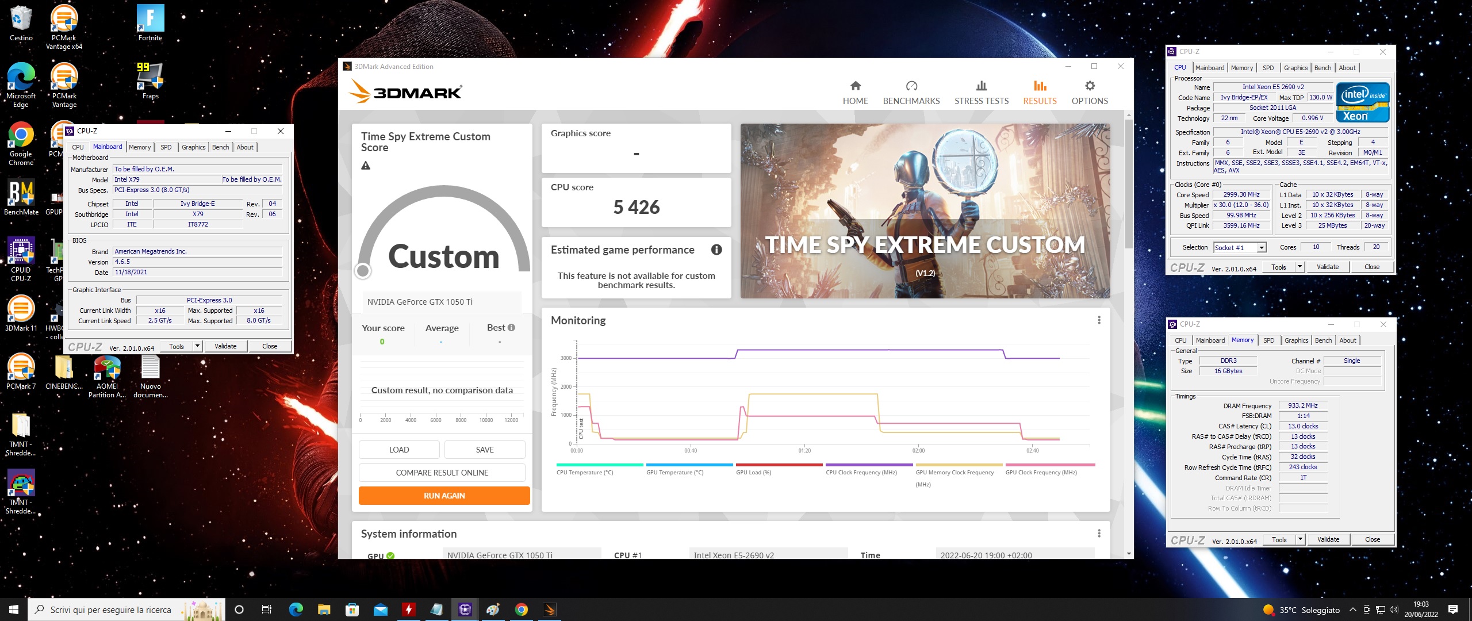Click the SAVE button in 3DMark
The width and height of the screenshot is (1472, 621).
[485, 450]
